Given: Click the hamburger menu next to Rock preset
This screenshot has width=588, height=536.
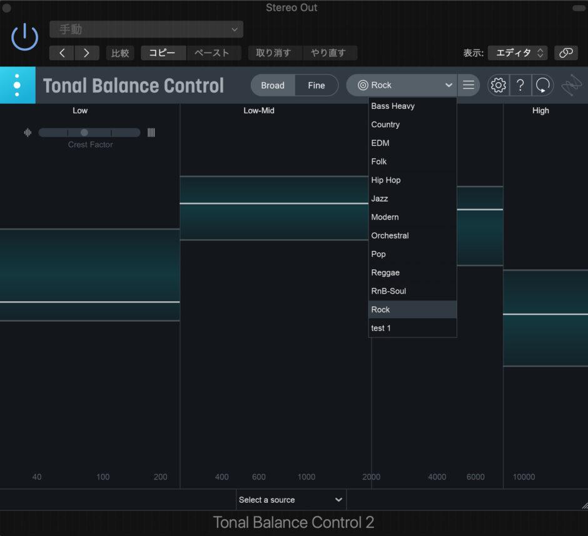Looking at the screenshot, I should [x=468, y=85].
